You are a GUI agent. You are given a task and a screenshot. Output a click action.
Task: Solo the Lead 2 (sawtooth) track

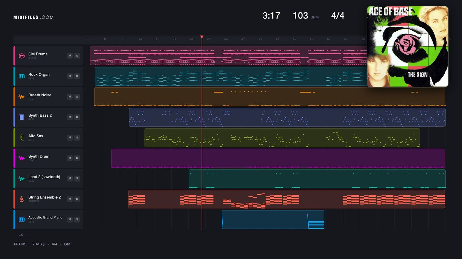[77, 178]
